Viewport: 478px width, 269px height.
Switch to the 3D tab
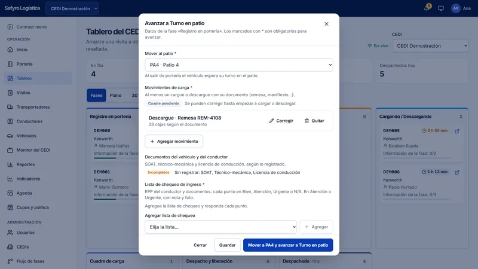[x=134, y=95]
